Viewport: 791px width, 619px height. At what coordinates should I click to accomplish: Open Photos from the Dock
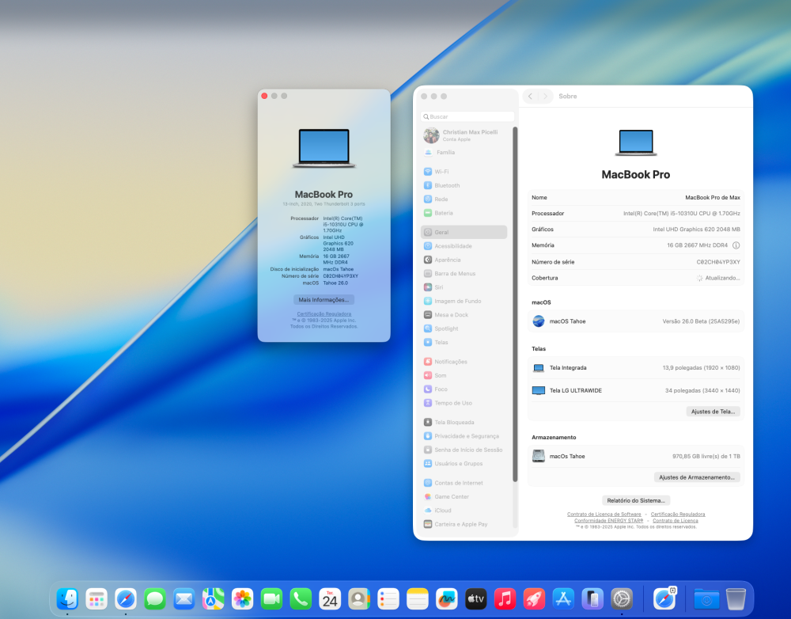click(242, 599)
